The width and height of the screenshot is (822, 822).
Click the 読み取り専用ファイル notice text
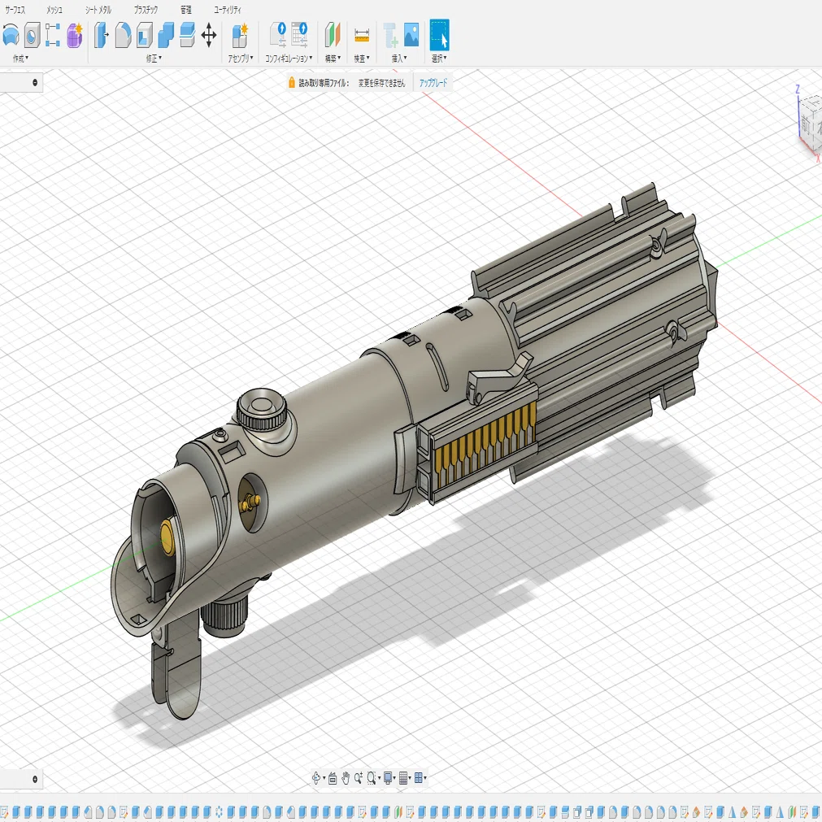324,83
